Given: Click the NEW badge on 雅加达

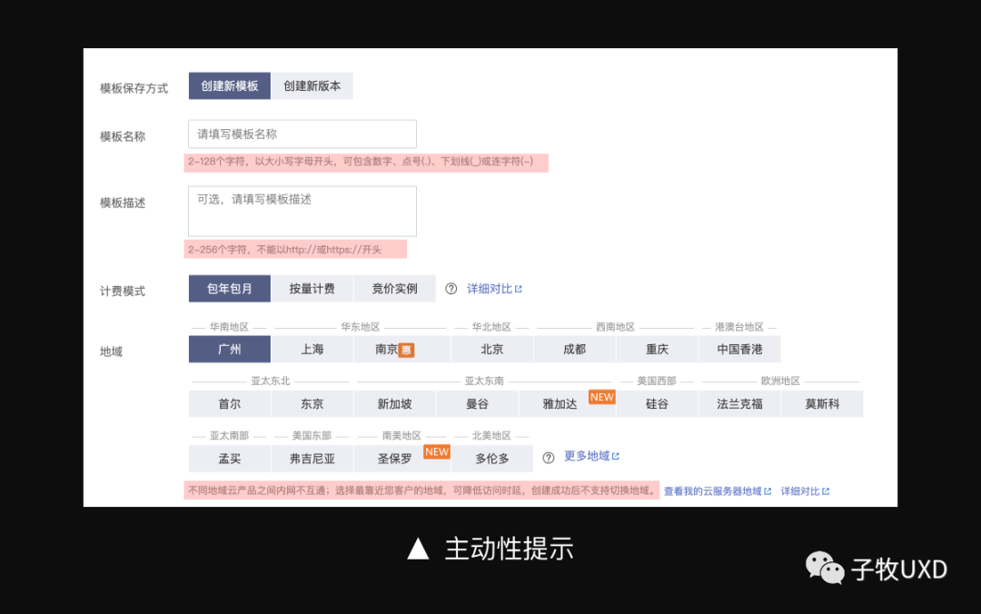Looking at the screenshot, I should 602,398.
